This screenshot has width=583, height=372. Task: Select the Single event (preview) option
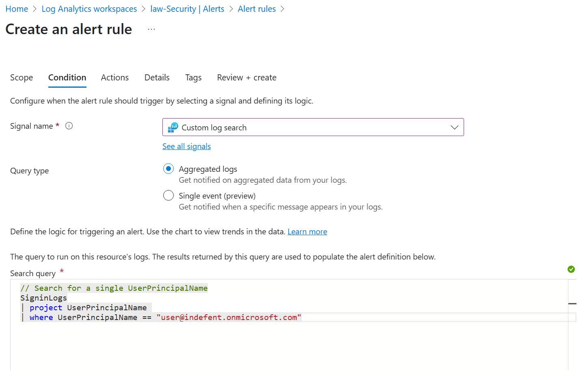click(x=168, y=196)
